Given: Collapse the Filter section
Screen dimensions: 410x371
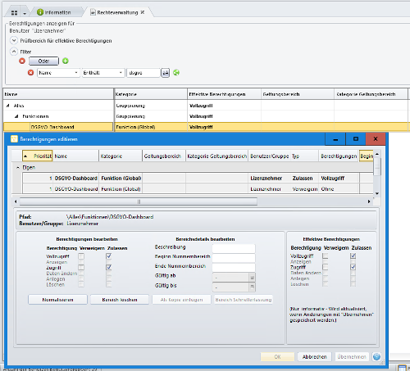Looking at the screenshot, I should [14, 51].
